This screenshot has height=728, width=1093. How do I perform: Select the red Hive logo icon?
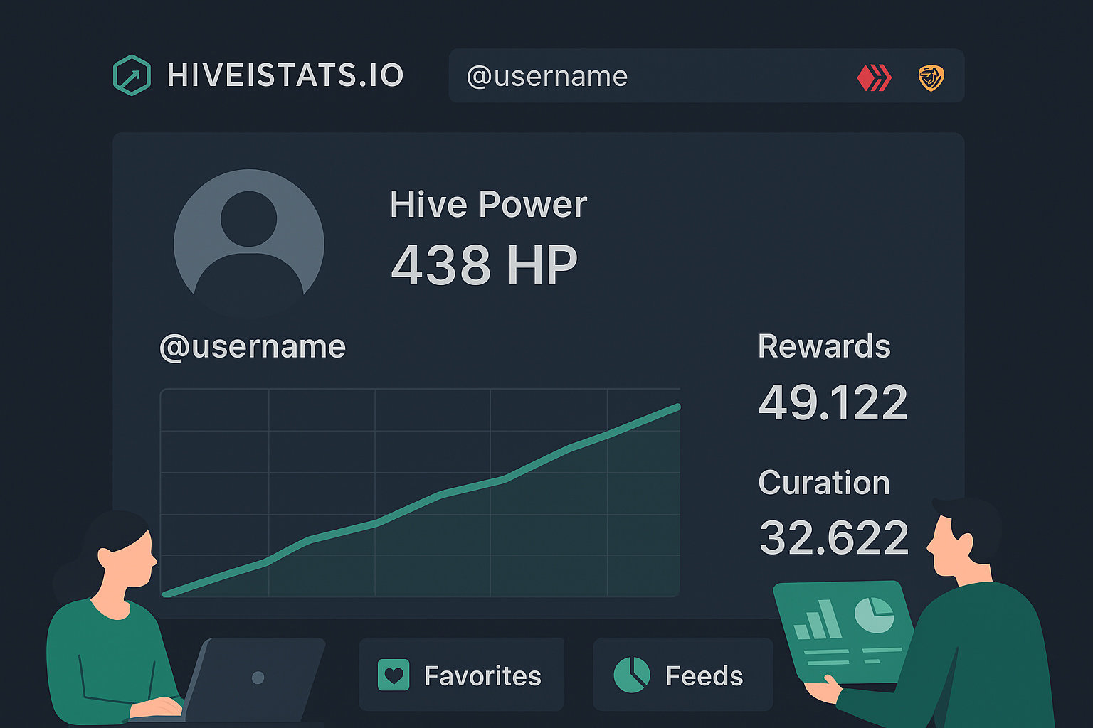pos(875,77)
